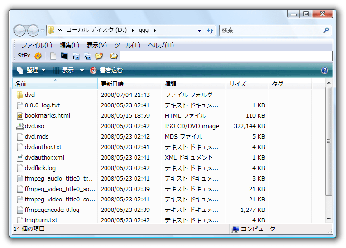Open the 表示(V) menu
The image size is (346, 248).
pyautogui.click(x=97, y=45)
